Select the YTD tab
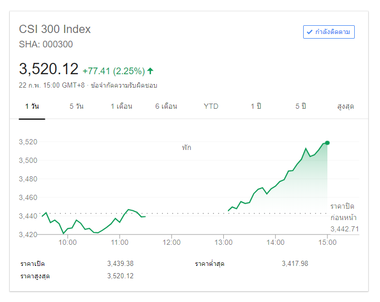380x302 pixels. pyautogui.click(x=211, y=107)
